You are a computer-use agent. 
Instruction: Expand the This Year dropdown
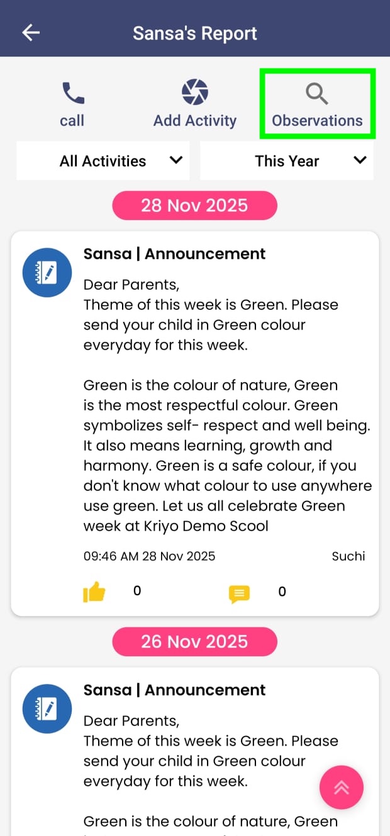coord(287,161)
